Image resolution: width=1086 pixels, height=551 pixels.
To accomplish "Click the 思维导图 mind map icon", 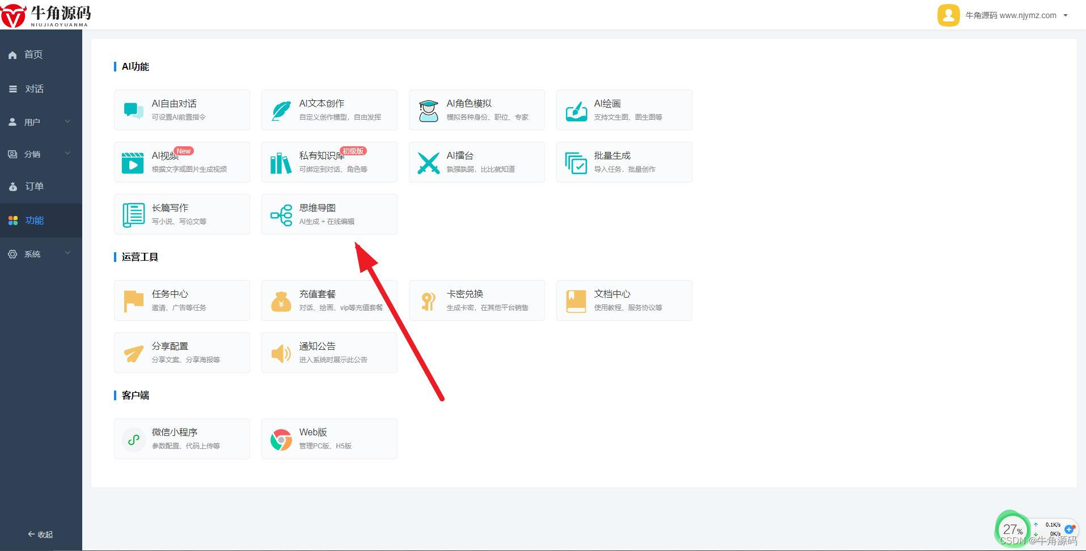I will (x=281, y=215).
